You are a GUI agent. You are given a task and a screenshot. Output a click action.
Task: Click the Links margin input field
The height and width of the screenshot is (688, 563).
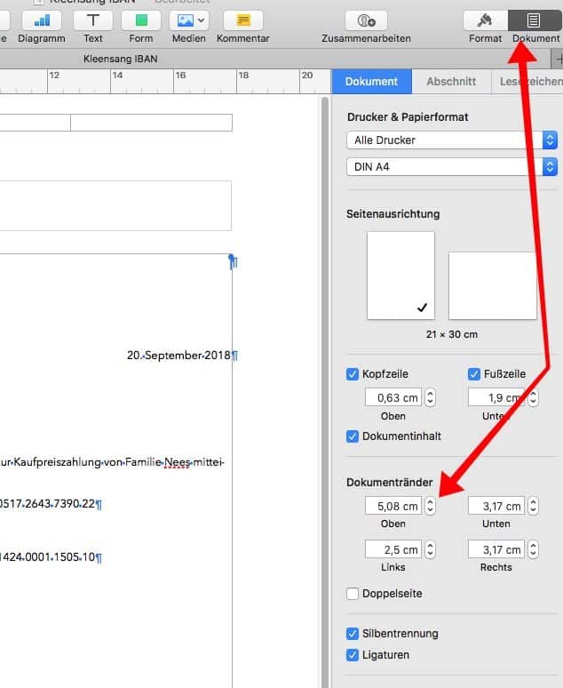[392, 550]
